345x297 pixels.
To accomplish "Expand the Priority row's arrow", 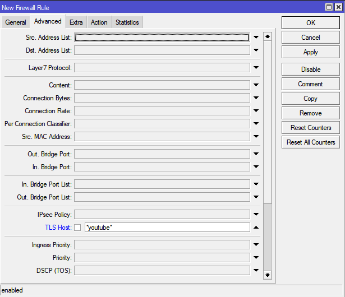I will pos(256,257).
